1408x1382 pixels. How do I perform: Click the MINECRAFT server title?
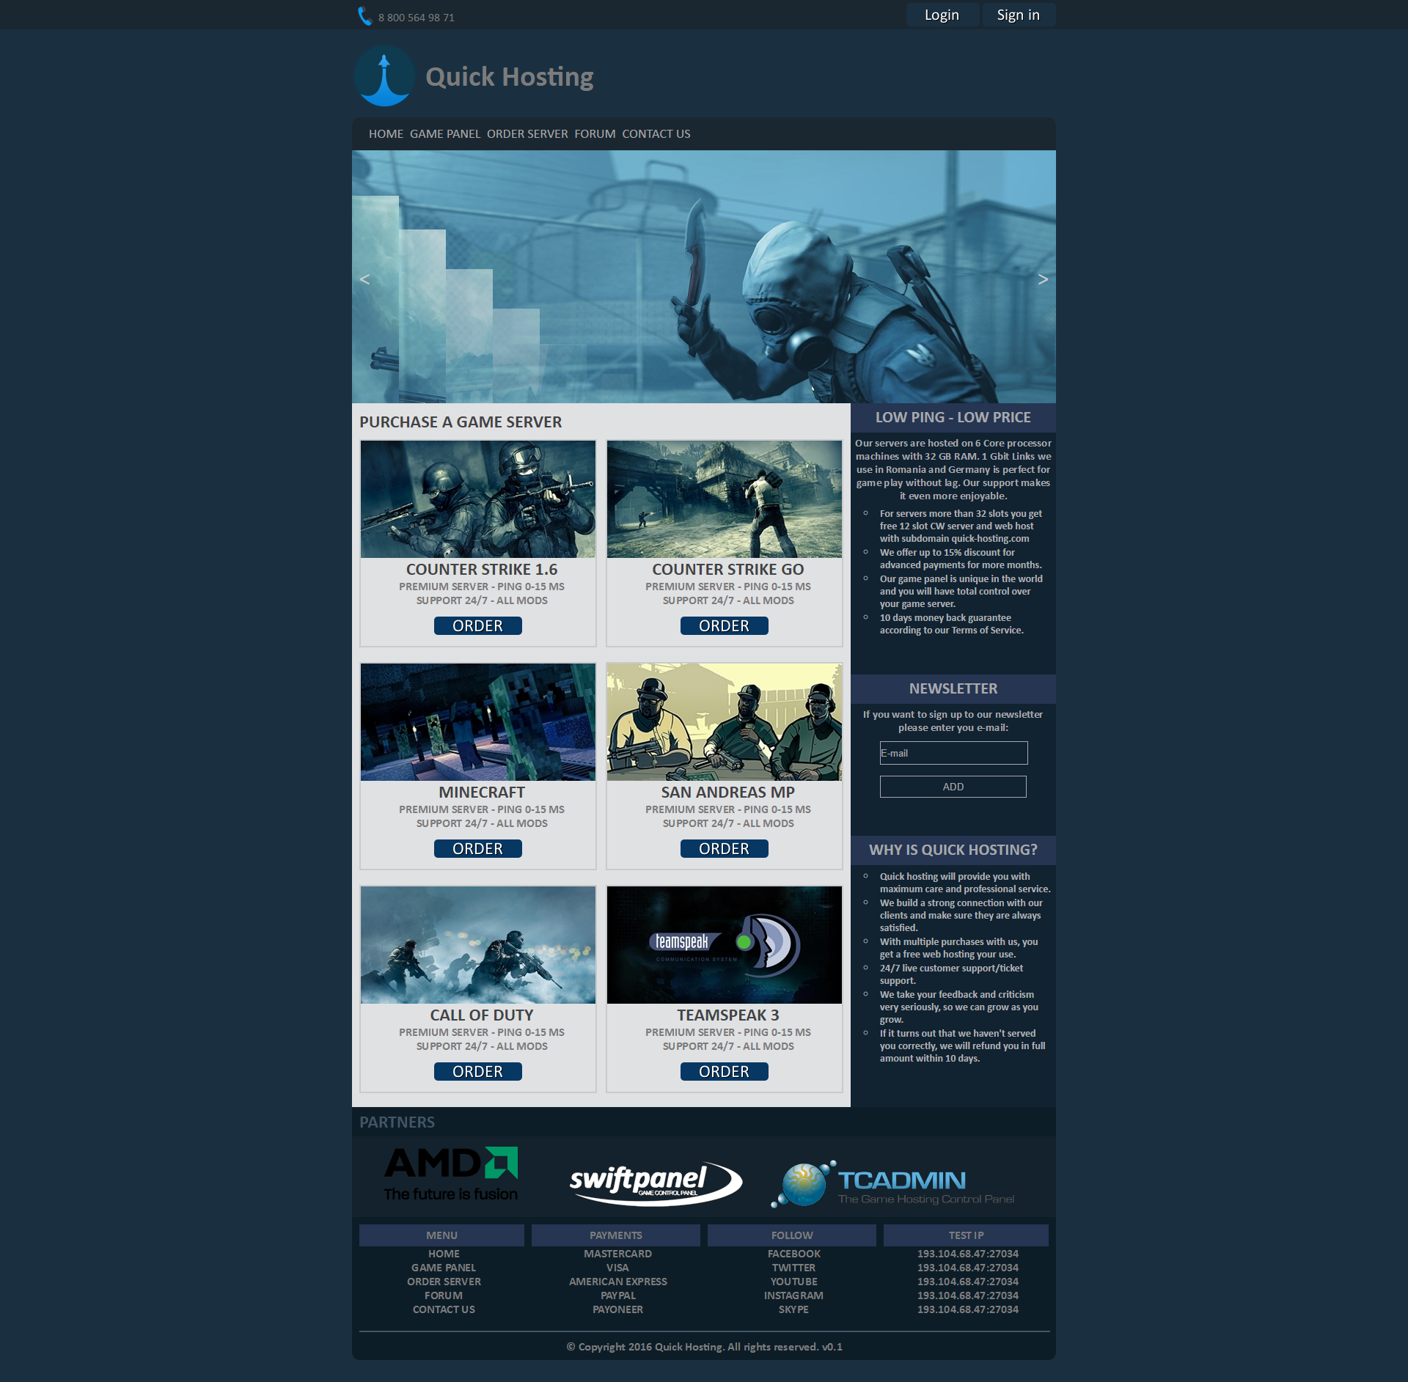[481, 793]
